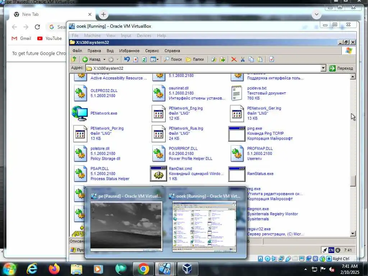Click the Up folder toolbar icon
Image resolution: width=368 pixels, height=276 pixels.
[x=74, y=59]
